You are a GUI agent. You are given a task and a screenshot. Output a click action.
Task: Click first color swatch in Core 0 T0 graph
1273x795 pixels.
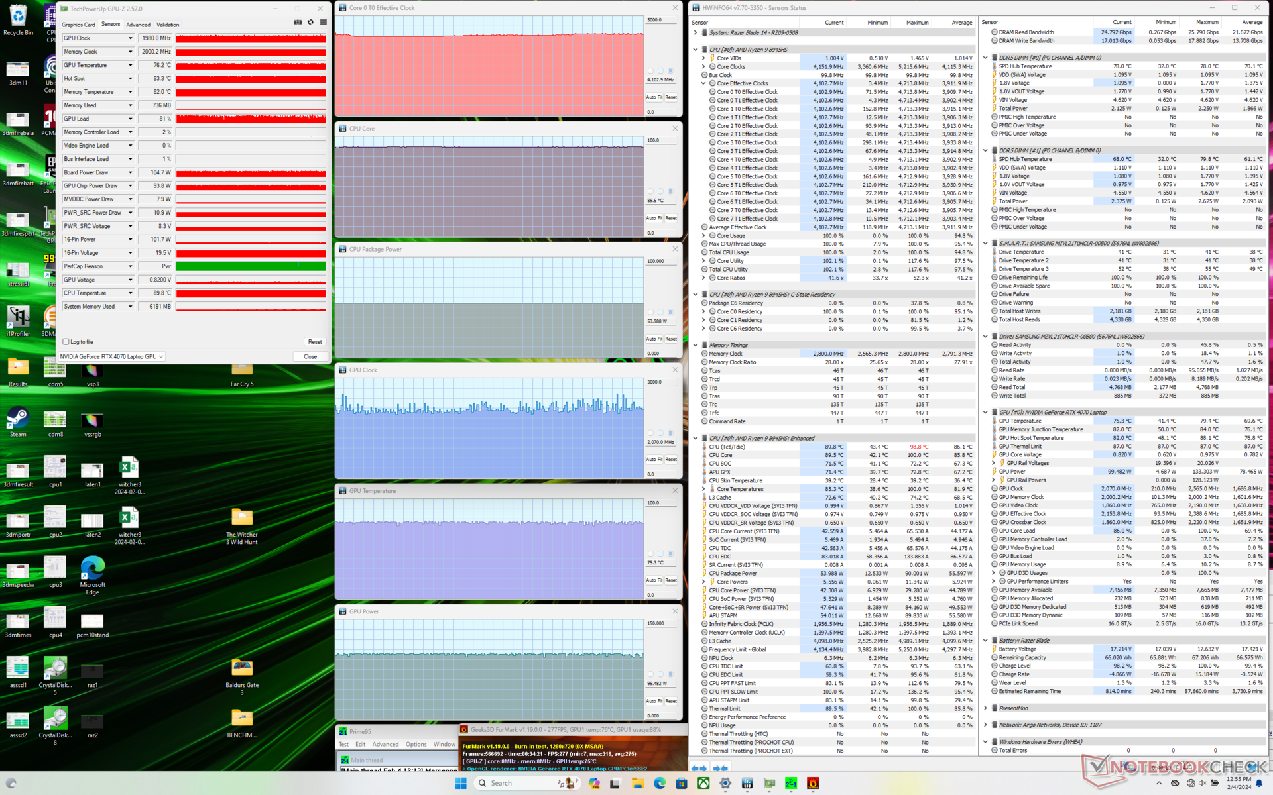pos(650,70)
